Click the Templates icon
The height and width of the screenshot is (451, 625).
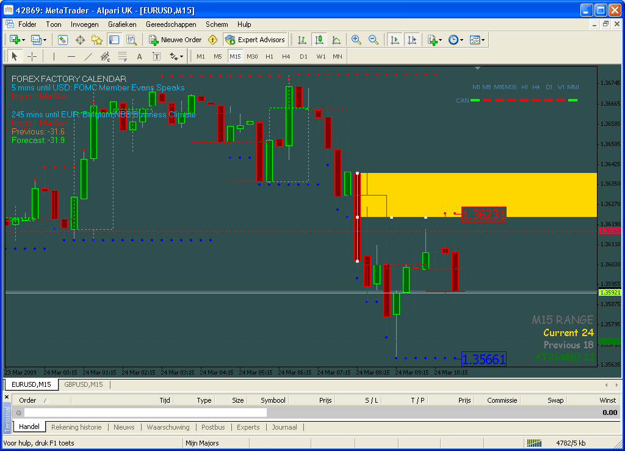tap(475, 40)
